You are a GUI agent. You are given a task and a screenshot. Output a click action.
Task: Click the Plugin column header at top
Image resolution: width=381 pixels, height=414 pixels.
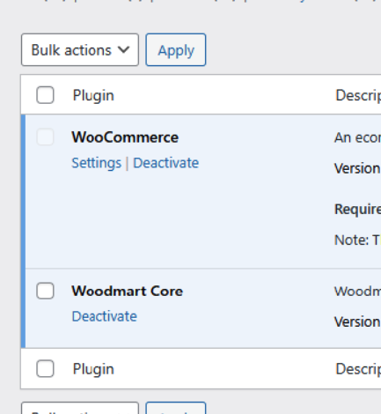pos(93,95)
